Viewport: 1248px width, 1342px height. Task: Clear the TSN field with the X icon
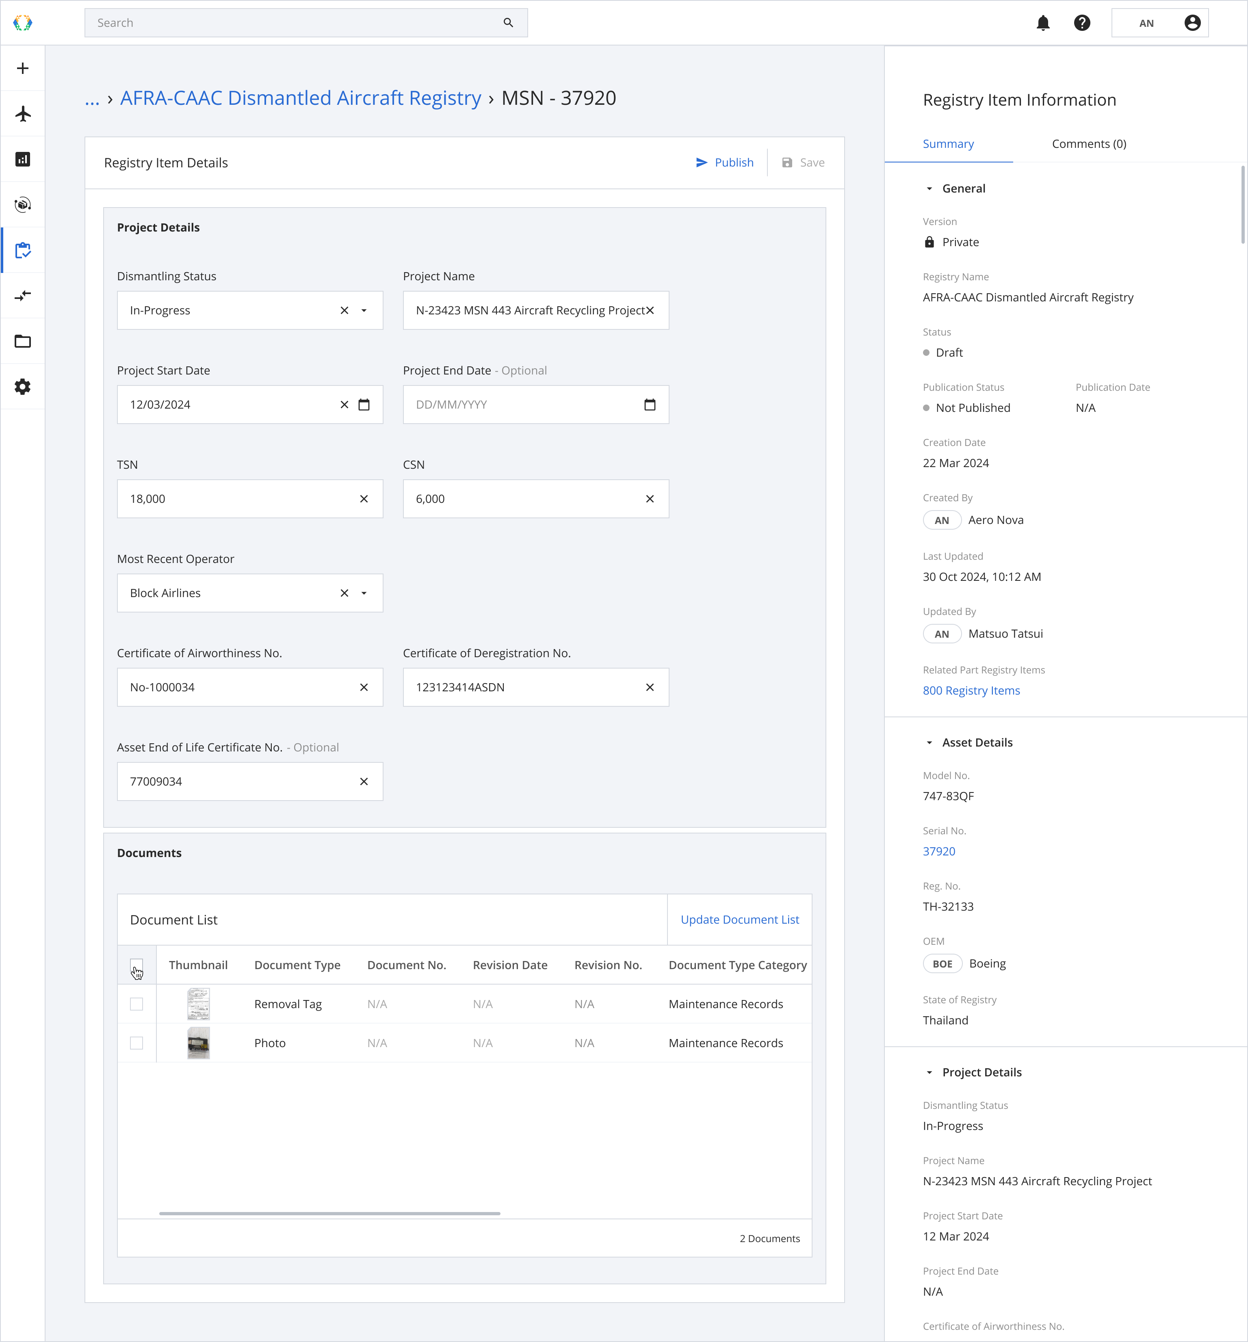364,499
